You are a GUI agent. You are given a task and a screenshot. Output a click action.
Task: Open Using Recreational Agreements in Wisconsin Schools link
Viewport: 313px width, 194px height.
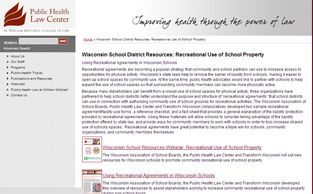coord(159,175)
